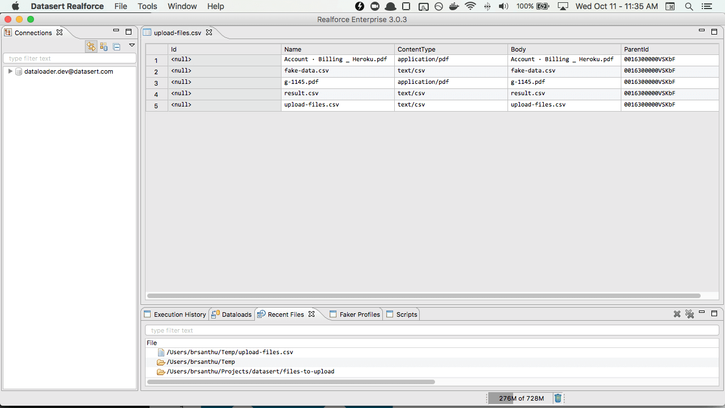Click the Body column header
725x408 pixels.
564,49
